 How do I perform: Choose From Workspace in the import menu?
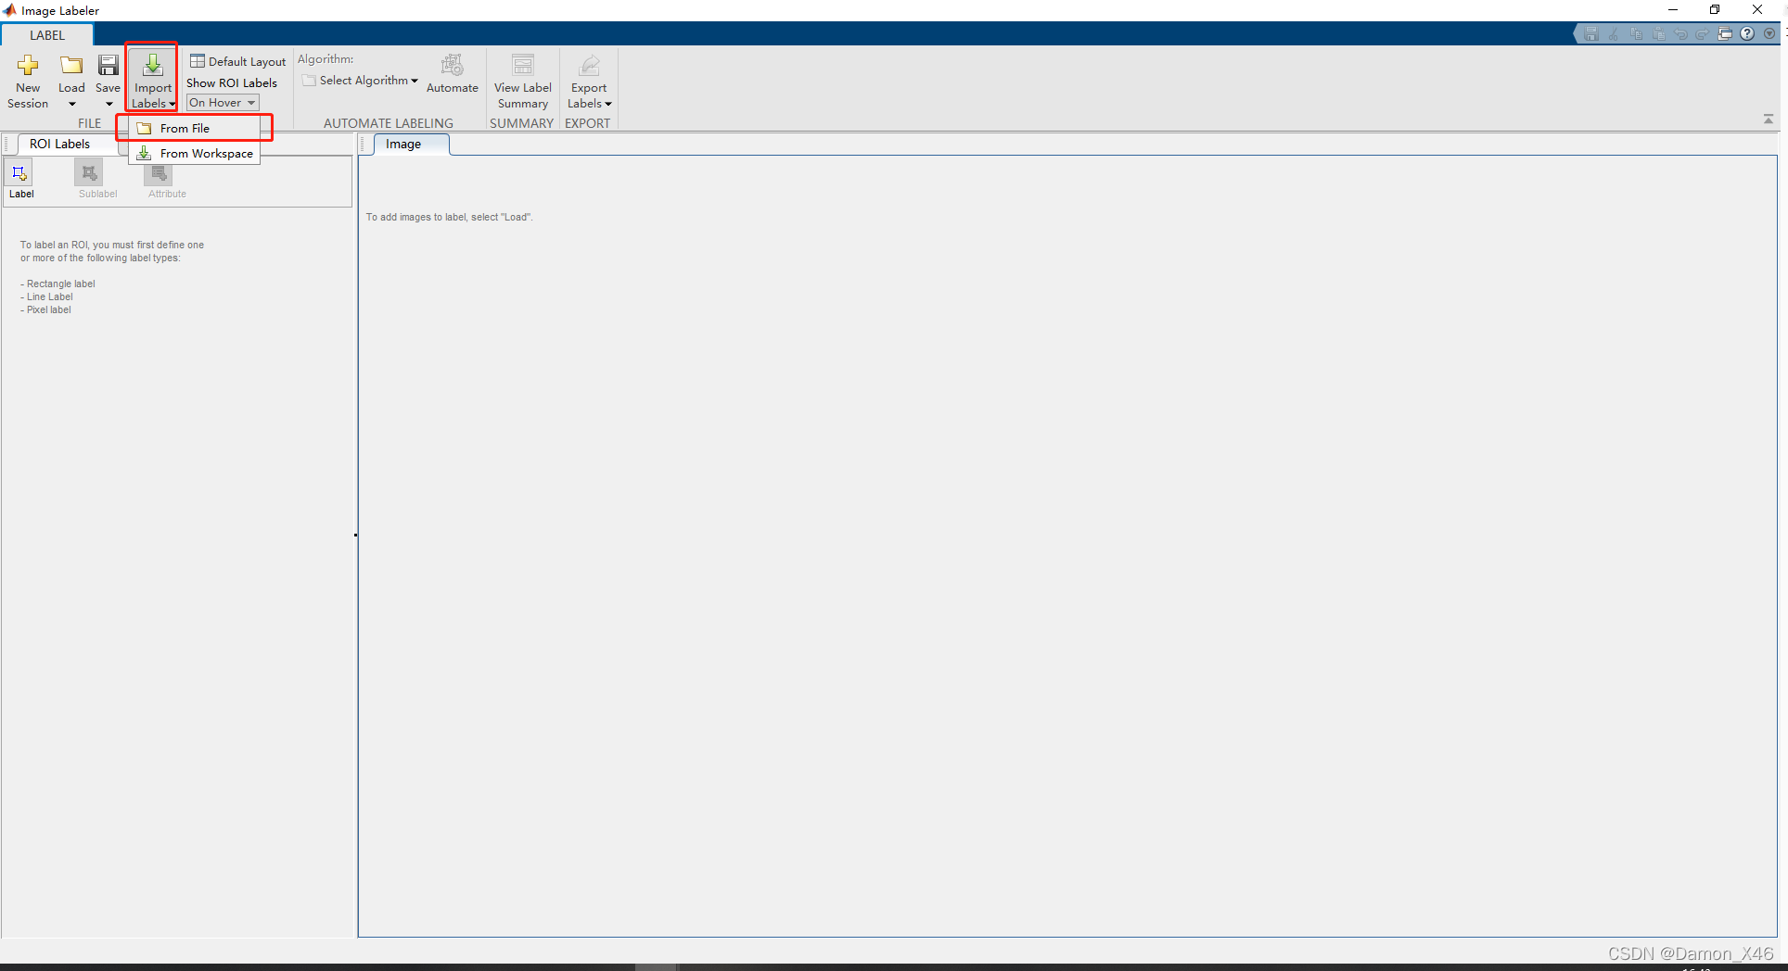click(x=195, y=153)
